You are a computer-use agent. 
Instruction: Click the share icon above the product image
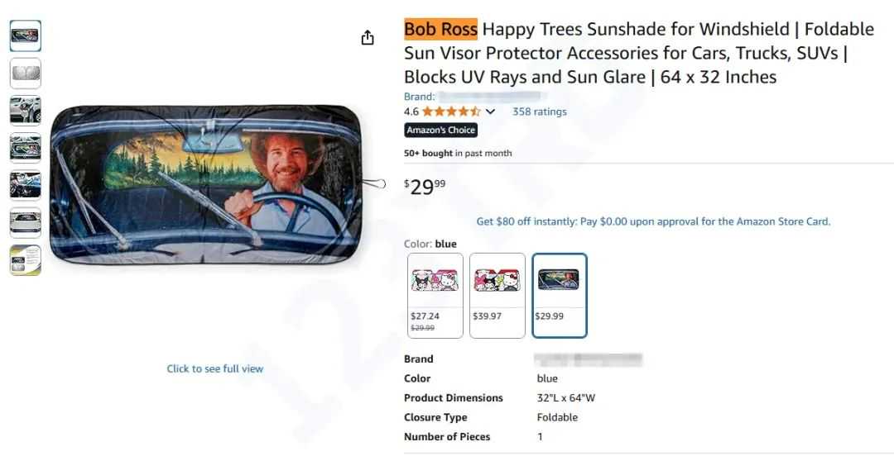point(368,38)
